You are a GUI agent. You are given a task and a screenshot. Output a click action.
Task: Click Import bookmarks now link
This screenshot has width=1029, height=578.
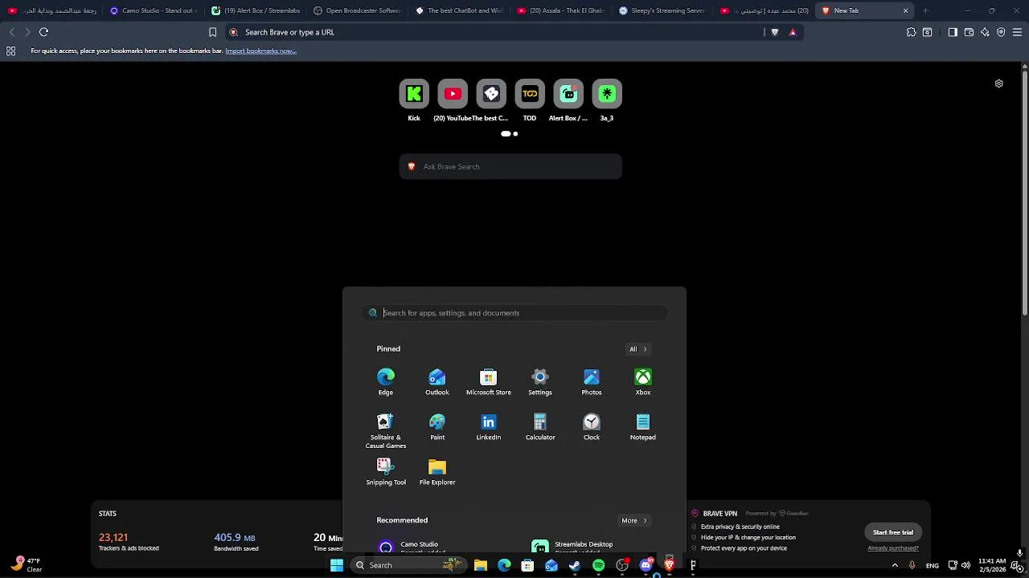[260, 51]
